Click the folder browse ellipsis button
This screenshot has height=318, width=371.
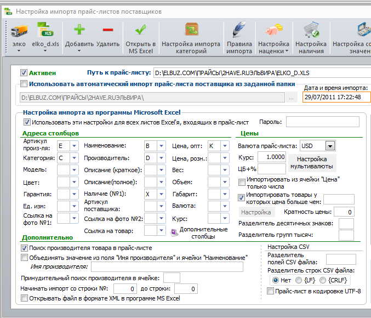291,98
